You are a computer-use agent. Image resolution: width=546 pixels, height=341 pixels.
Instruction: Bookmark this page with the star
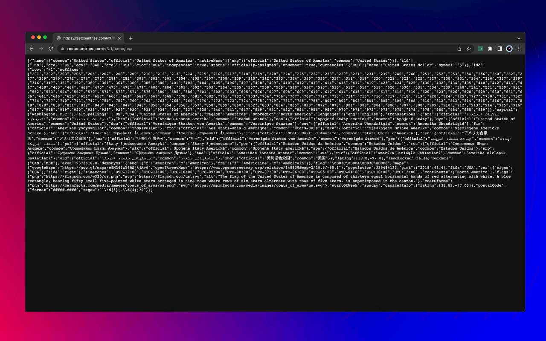point(468,49)
